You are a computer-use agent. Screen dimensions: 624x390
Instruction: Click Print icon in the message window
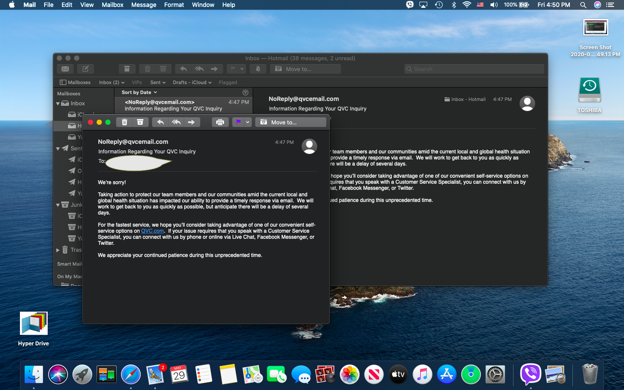click(x=220, y=122)
